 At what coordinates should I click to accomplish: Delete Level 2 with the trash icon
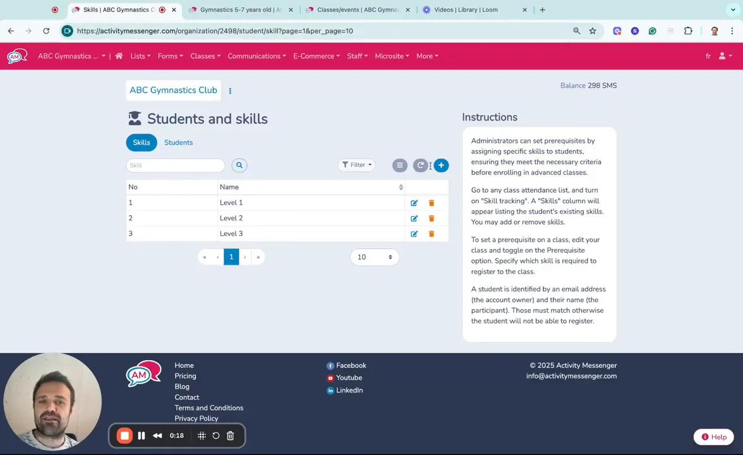[x=431, y=218]
